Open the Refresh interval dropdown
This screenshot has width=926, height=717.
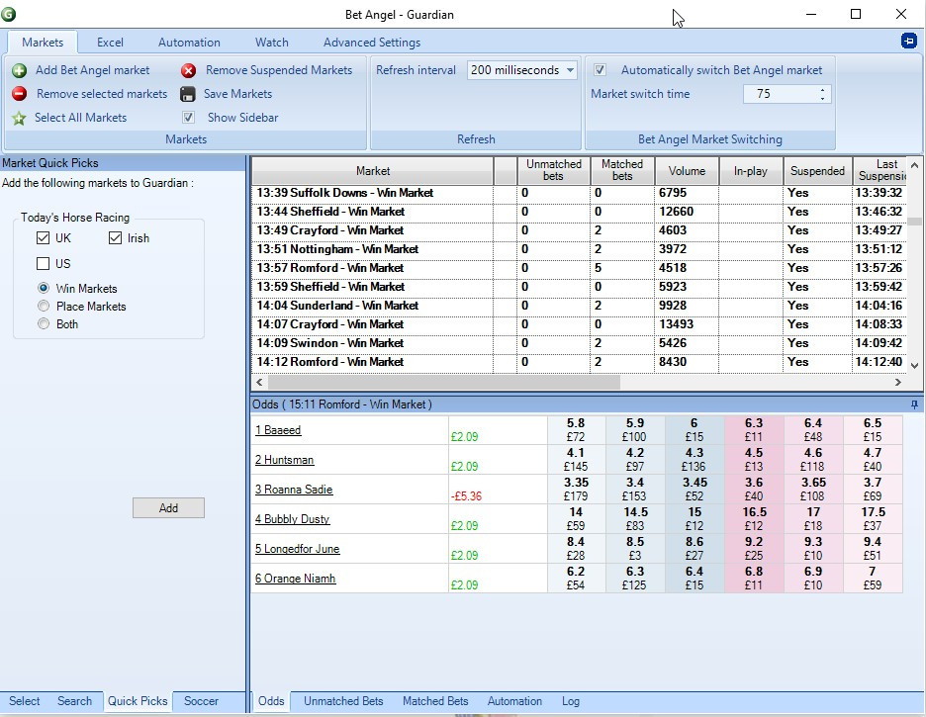tap(570, 70)
